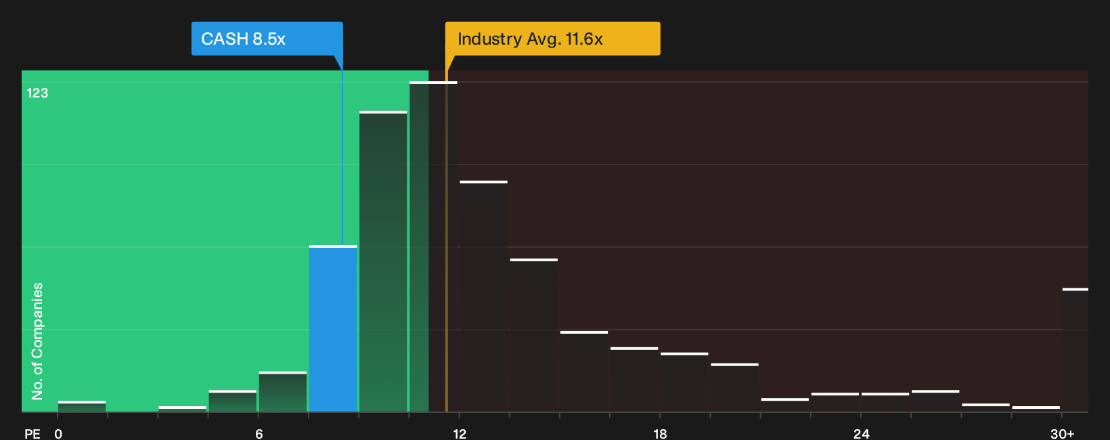Click the CASH 8.5x blue label
This screenshot has width=1110, height=440.
pyautogui.click(x=267, y=39)
